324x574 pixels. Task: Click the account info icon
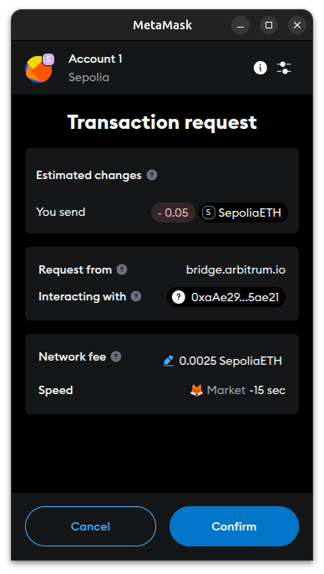260,68
